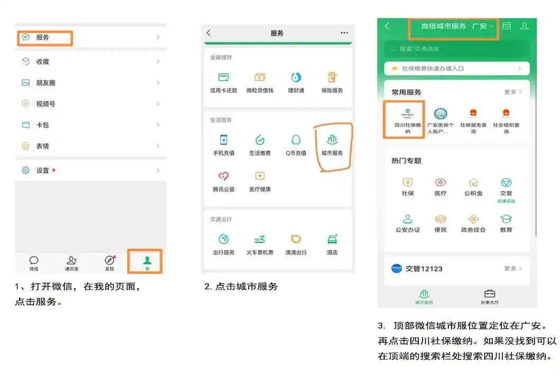Open the 公安办证 hot topic
The width and height of the screenshot is (560, 388).
coord(408,223)
